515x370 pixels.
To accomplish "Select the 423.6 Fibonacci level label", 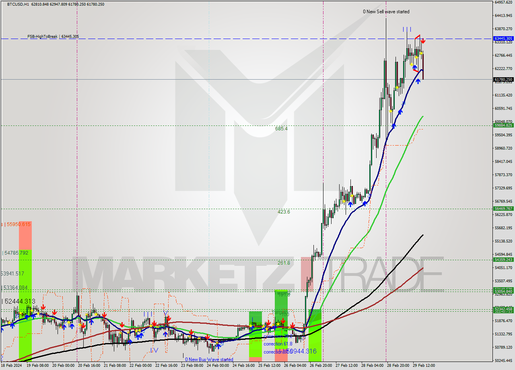I will (x=283, y=212).
